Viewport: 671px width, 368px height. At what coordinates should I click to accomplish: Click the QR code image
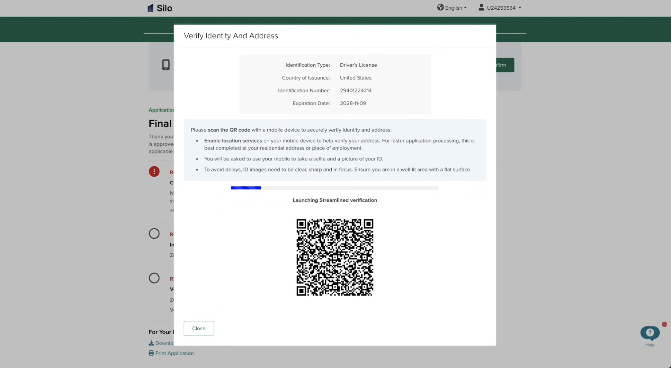(x=335, y=257)
